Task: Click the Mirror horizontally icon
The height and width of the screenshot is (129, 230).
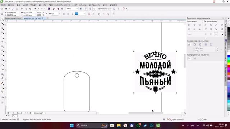Action: click(x=64, y=14)
